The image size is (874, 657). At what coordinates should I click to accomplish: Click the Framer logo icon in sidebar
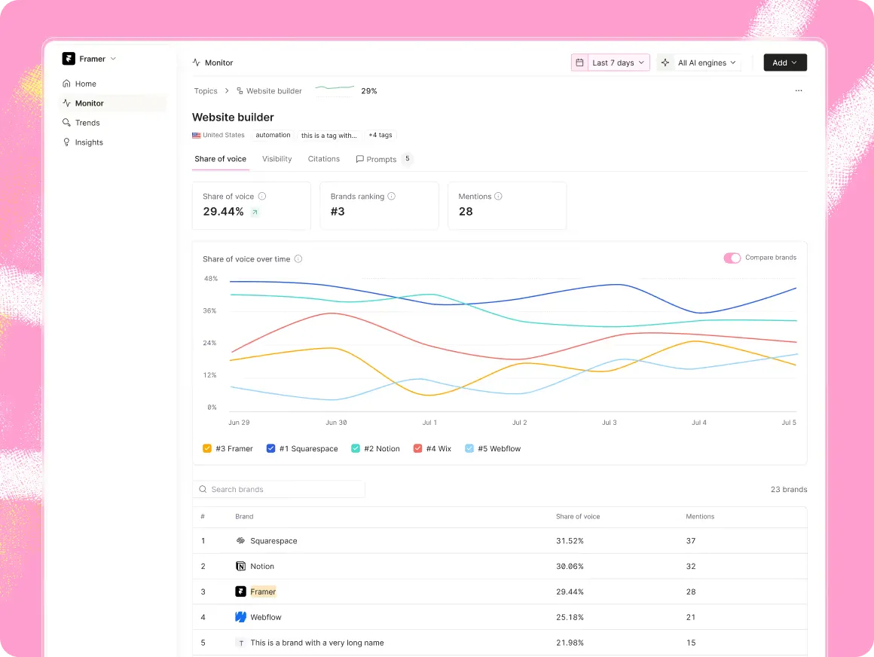[69, 59]
